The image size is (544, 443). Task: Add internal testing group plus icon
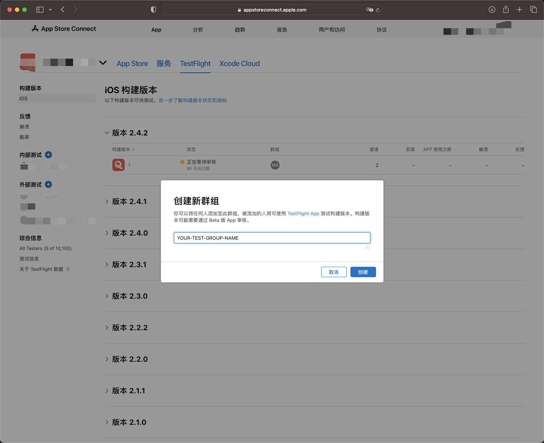point(48,155)
